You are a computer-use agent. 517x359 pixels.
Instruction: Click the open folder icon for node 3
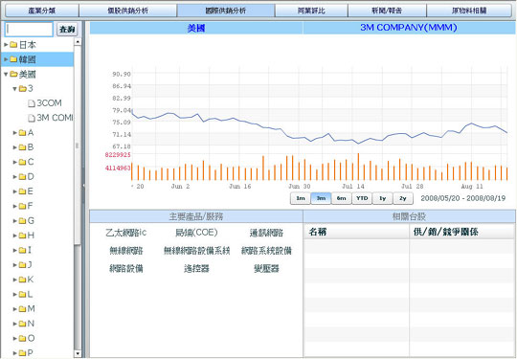coord(22,88)
